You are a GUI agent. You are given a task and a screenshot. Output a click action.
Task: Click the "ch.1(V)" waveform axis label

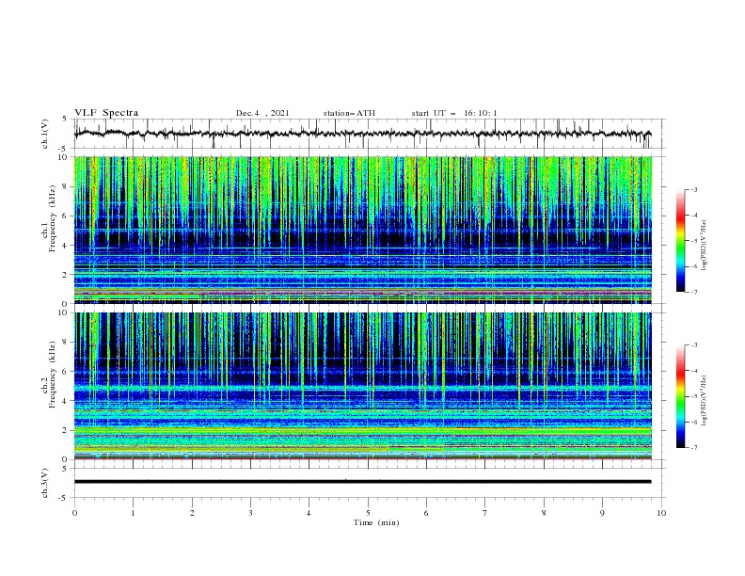pos(45,134)
